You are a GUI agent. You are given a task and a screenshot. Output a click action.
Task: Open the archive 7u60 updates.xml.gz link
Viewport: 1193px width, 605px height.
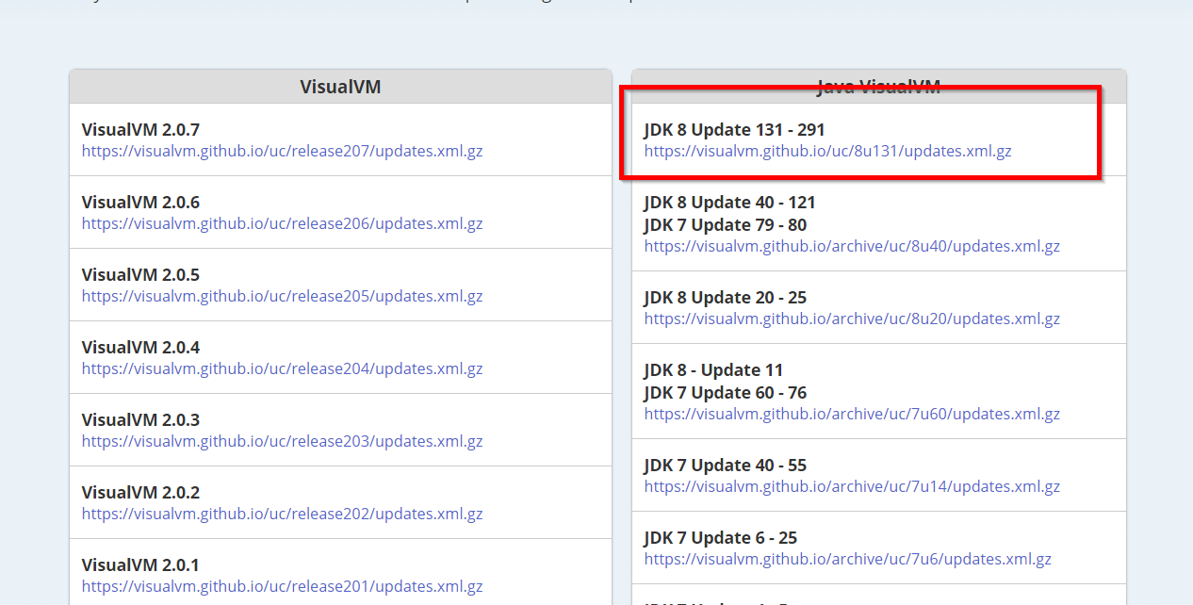852,414
